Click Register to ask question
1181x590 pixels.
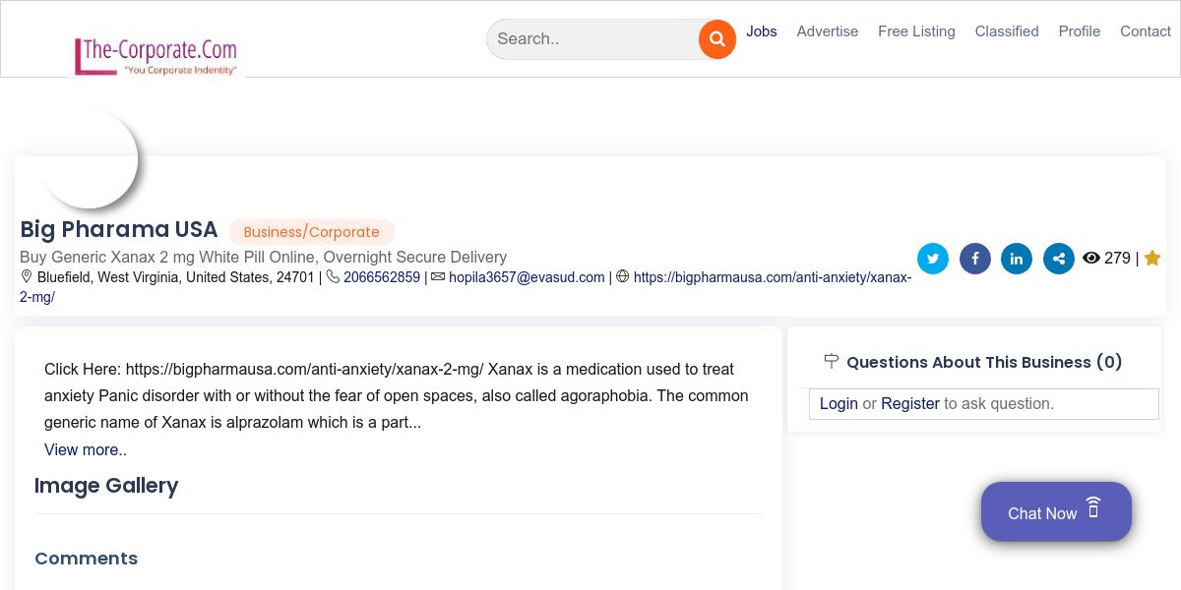click(x=910, y=403)
